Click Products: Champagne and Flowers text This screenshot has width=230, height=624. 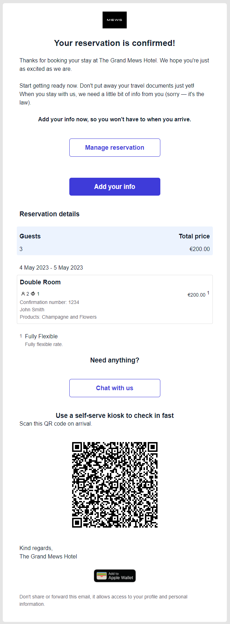58,317
